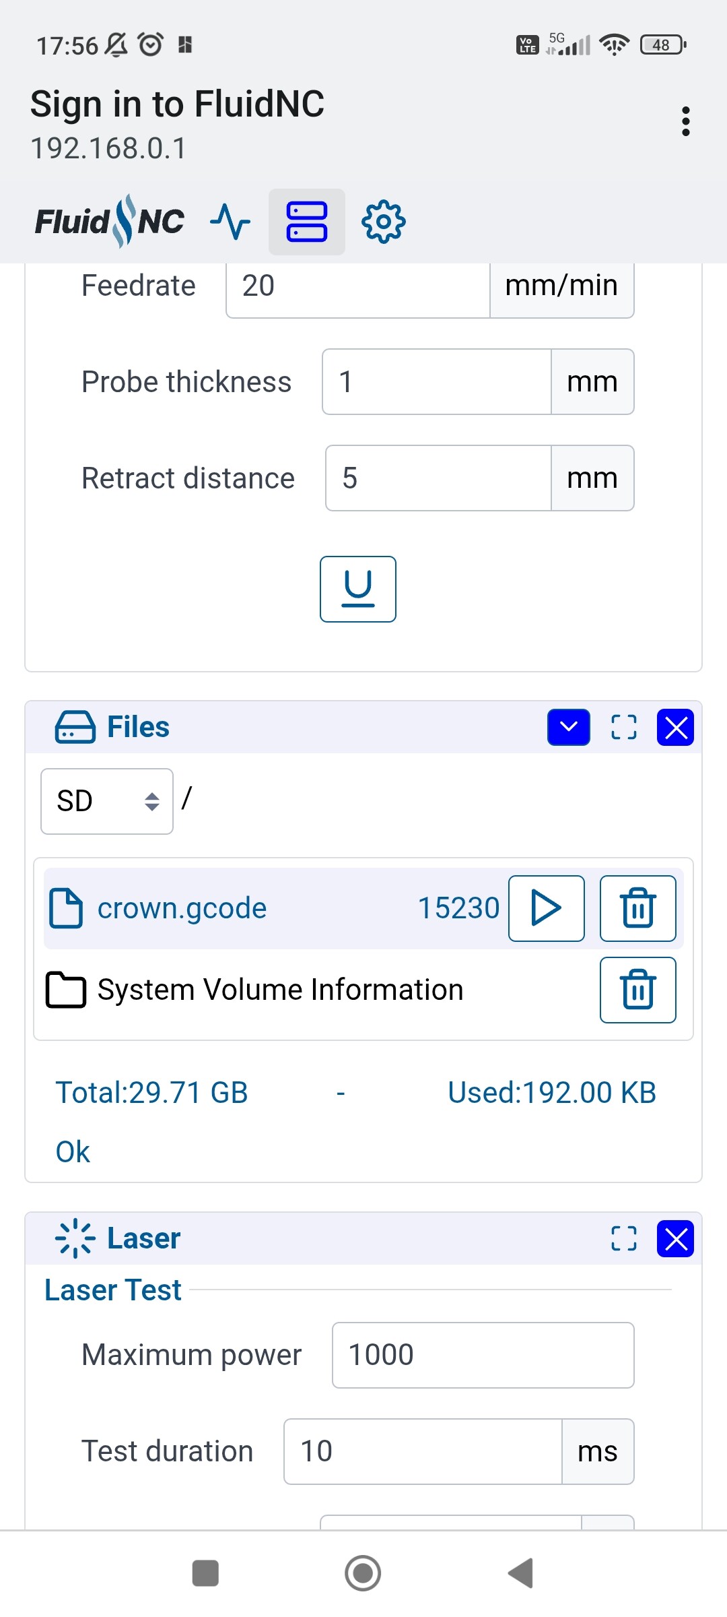727x1617 pixels.
Task: Open the three-dot overflow menu
Action: pos(685,121)
